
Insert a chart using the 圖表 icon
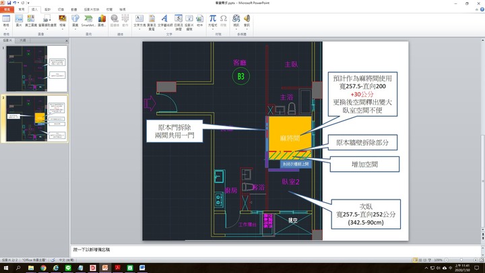tap(102, 19)
